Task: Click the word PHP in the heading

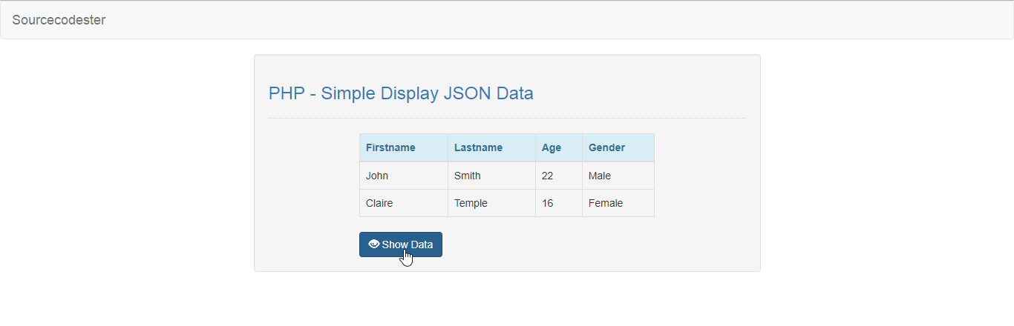Action: [285, 93]
